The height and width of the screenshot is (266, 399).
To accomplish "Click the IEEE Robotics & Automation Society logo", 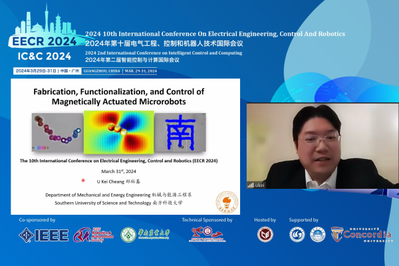I will (93, 235).
